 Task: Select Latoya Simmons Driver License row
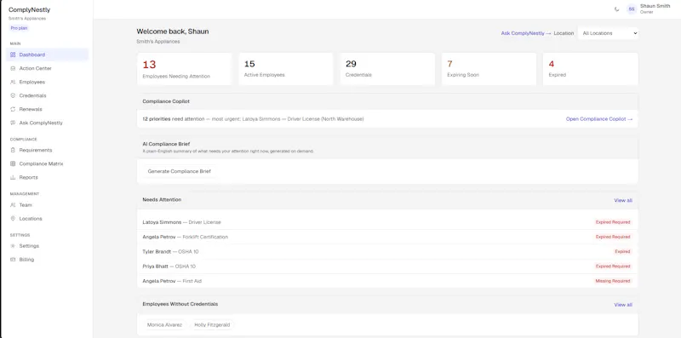pyautogui.click(x=387, y=222)
